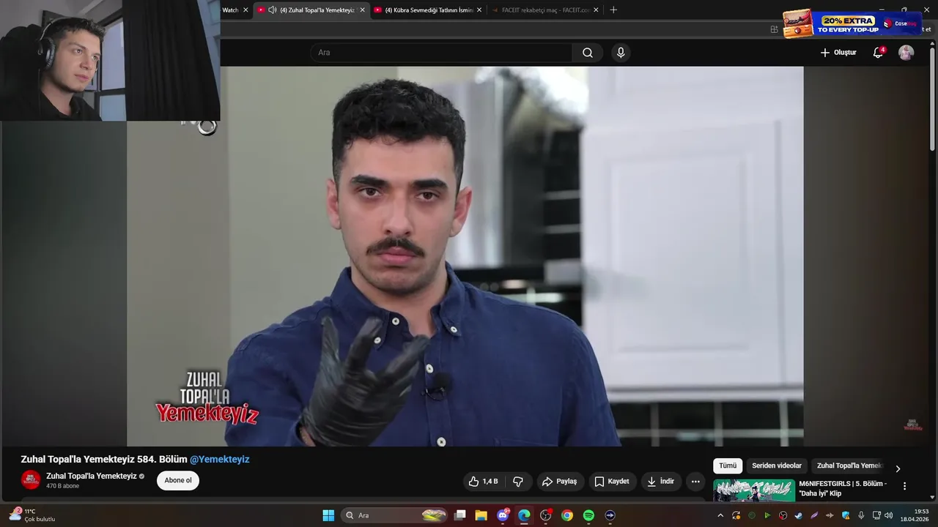This screenshot has width=938, height=527.
Task: Mute the tab via speaker icon
Action: (x=273, y=10)
